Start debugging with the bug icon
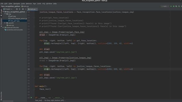The width and height of the screenshot is (182, 102). coord(174,6)
